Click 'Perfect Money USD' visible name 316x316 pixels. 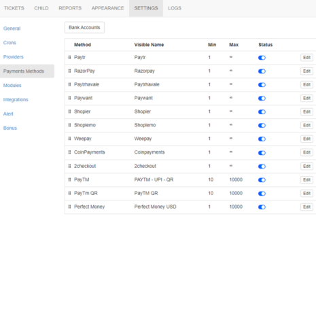point(155,207)
